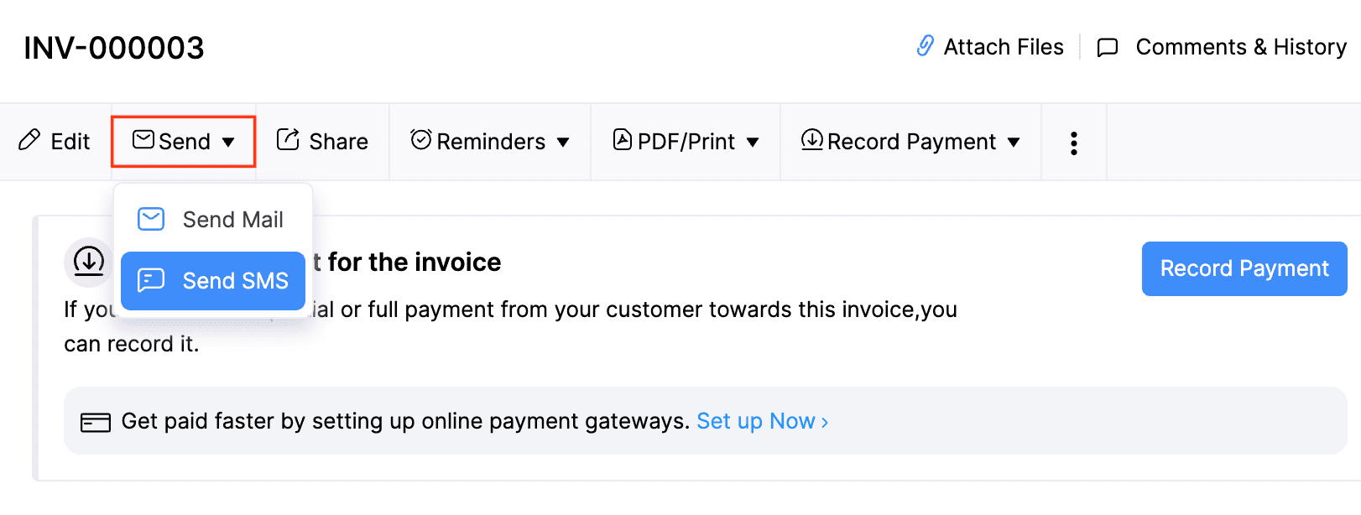Open the Set up Now link
The image size is (1361, 515).
click(x=762, y=421)
